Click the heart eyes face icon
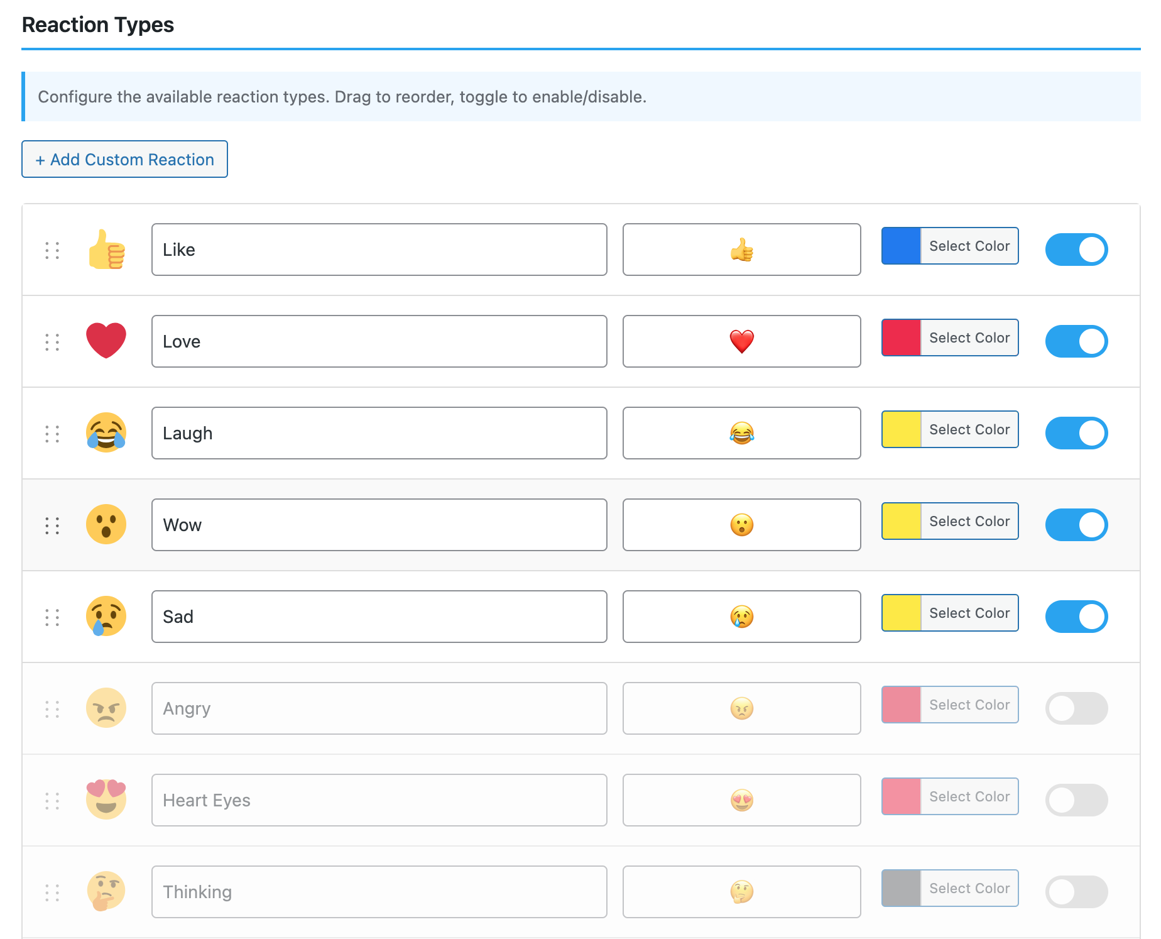Image resolution: width=1161 pixels, height=939 pixels. click(106, 799)
